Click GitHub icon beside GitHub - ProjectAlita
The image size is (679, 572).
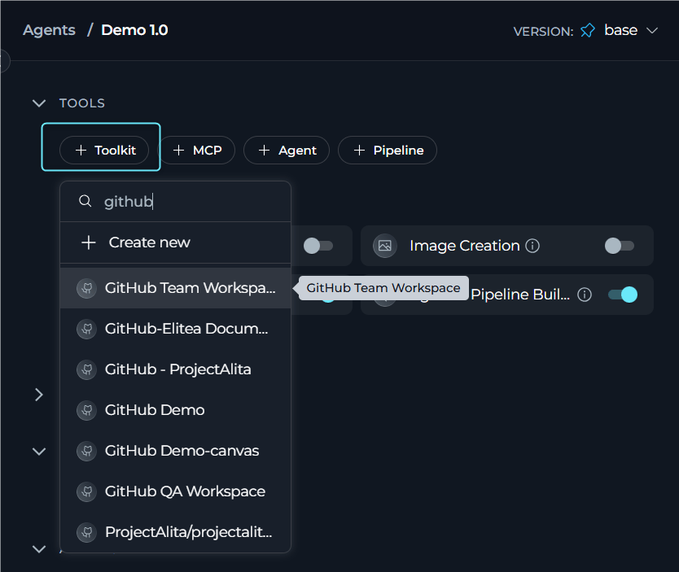[86, 369]
